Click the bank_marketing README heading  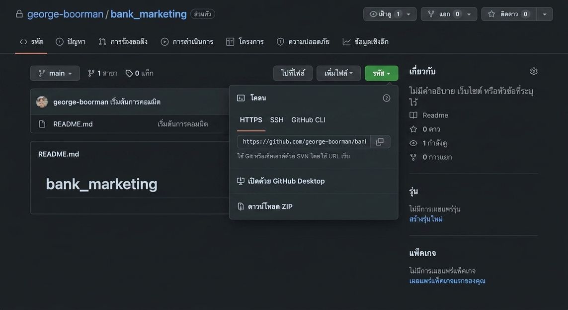pyautogui.click(x=101, y=184)
